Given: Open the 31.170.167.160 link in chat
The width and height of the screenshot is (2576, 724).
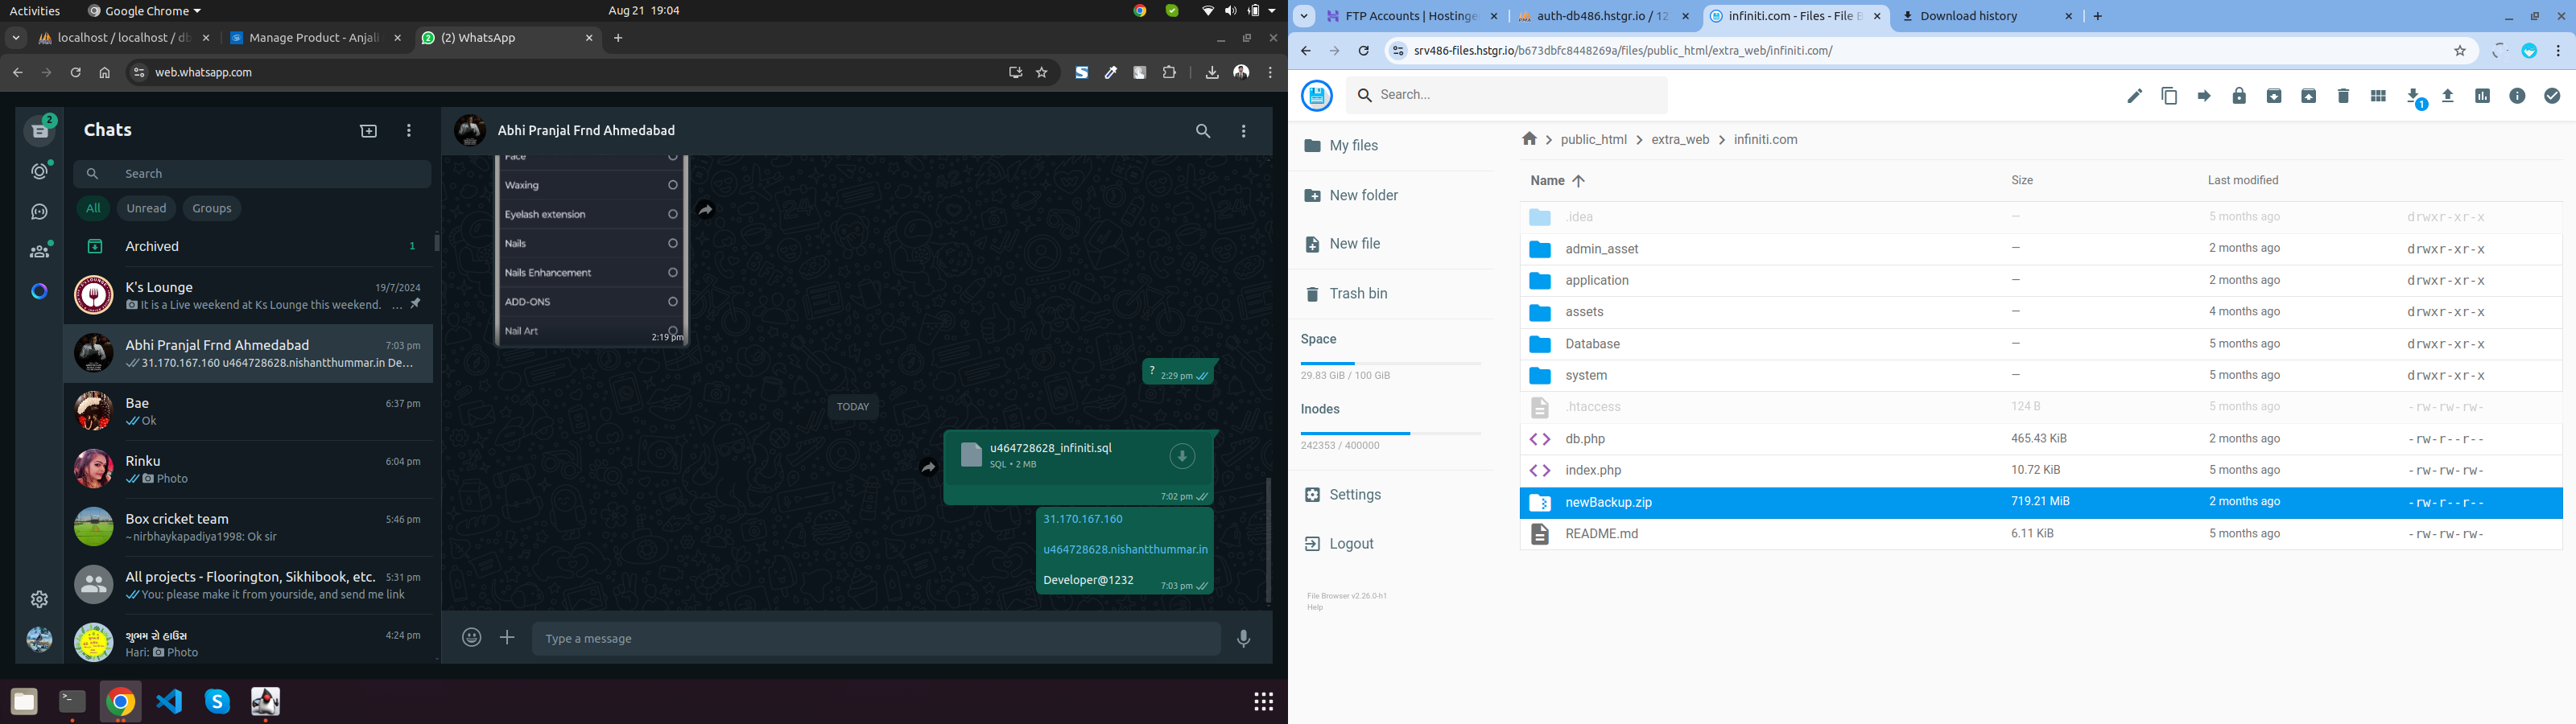Looking at the screenshot, I should pyautogui.click(x=1083, y=520).
